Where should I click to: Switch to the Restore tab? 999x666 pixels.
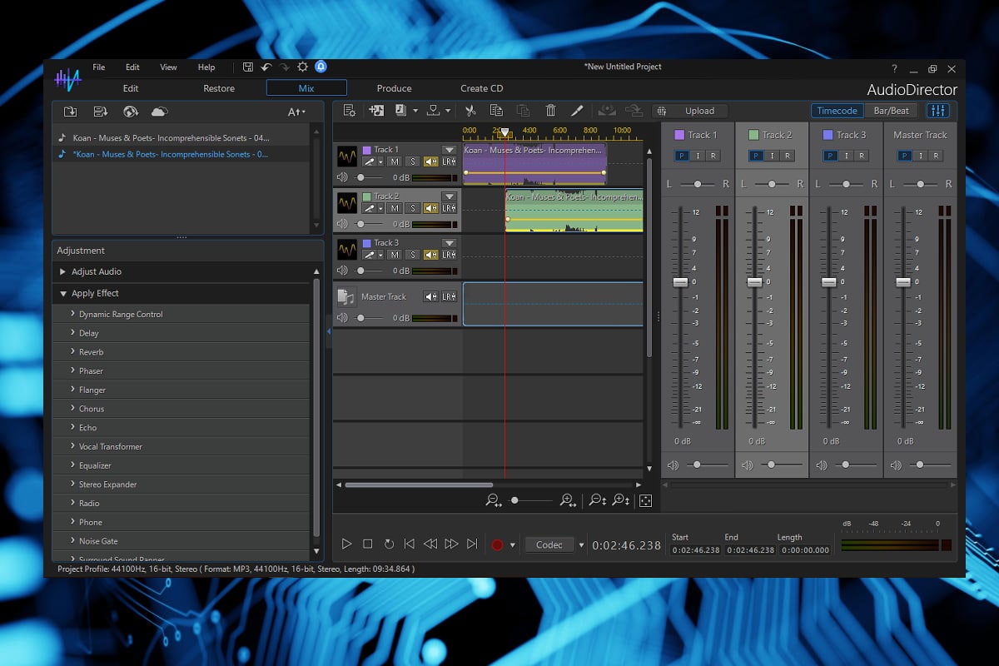pos(219,88)
